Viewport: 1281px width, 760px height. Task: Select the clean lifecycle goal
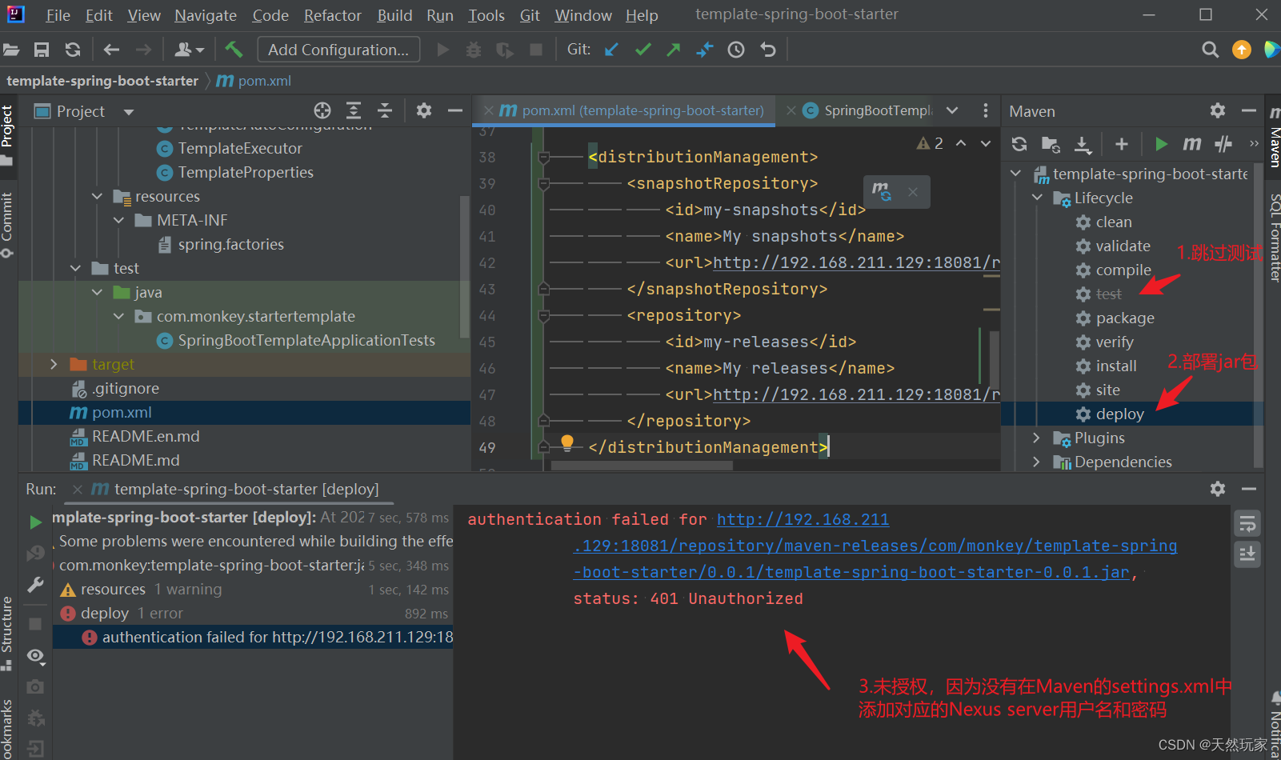coord(1113,222)
